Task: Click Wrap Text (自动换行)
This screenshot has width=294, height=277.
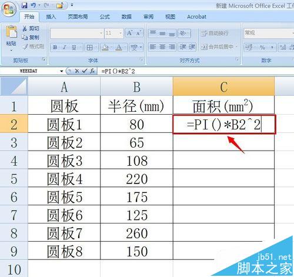Action: point(215,33)
